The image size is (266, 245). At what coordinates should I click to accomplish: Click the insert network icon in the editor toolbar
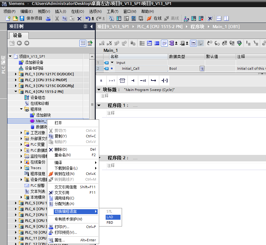click(102, 43)
